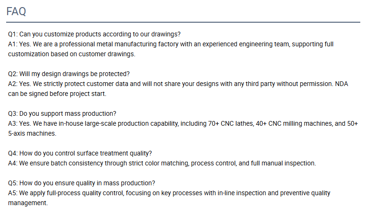Select question Q4 about surface treatment quality
Image resolution: width=365 pixels, height=216 pixels.
pyautogui.click(x=80, y=153)
